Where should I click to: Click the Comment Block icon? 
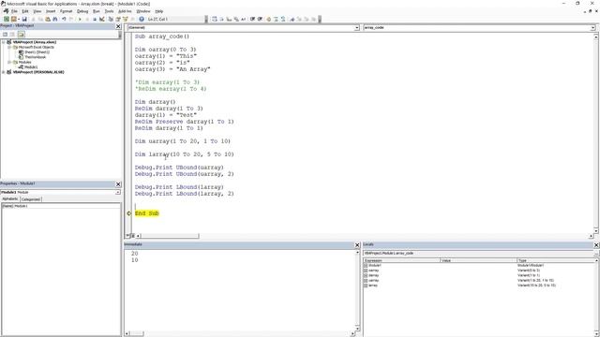pos(276,19)
